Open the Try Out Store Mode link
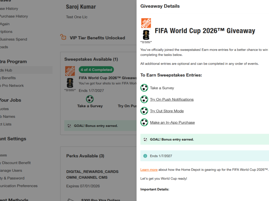 167,111
